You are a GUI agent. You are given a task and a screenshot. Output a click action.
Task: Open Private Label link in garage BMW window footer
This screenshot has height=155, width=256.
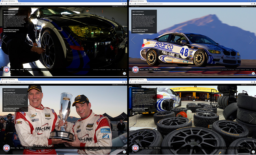click(x=102, y=70)
